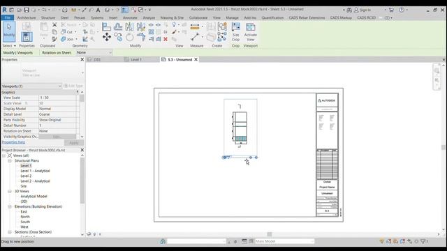Click the Print icon in quick access toolbar
Image resolution: width=447 pixels, height=251 pixels.
[x=65, y=10]
